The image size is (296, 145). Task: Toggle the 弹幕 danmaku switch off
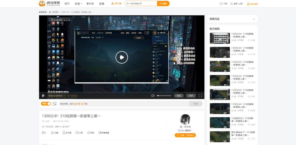click(x=46, y=104)
